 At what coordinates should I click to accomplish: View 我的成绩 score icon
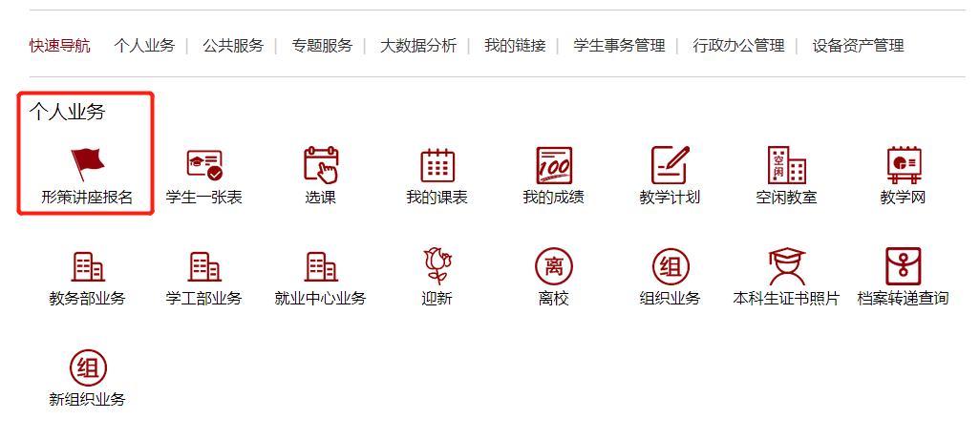[x=553, y=165]
